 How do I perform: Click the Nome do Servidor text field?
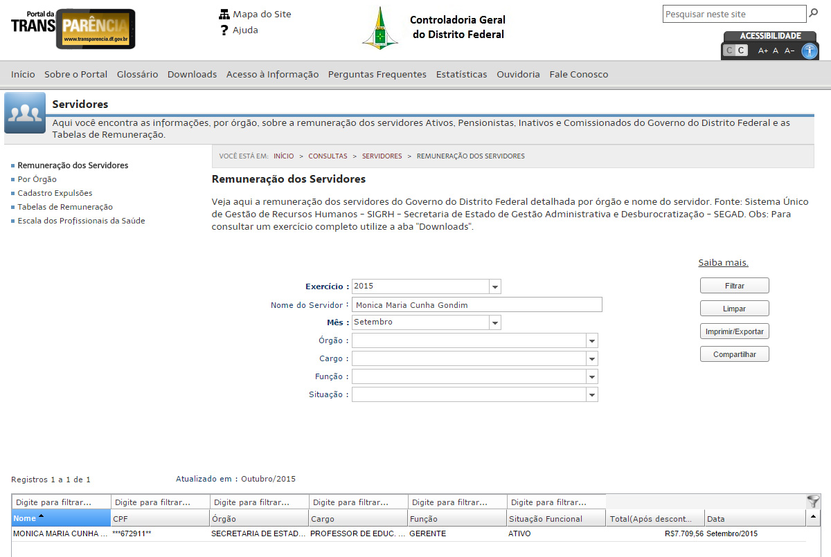click(476, 304)
